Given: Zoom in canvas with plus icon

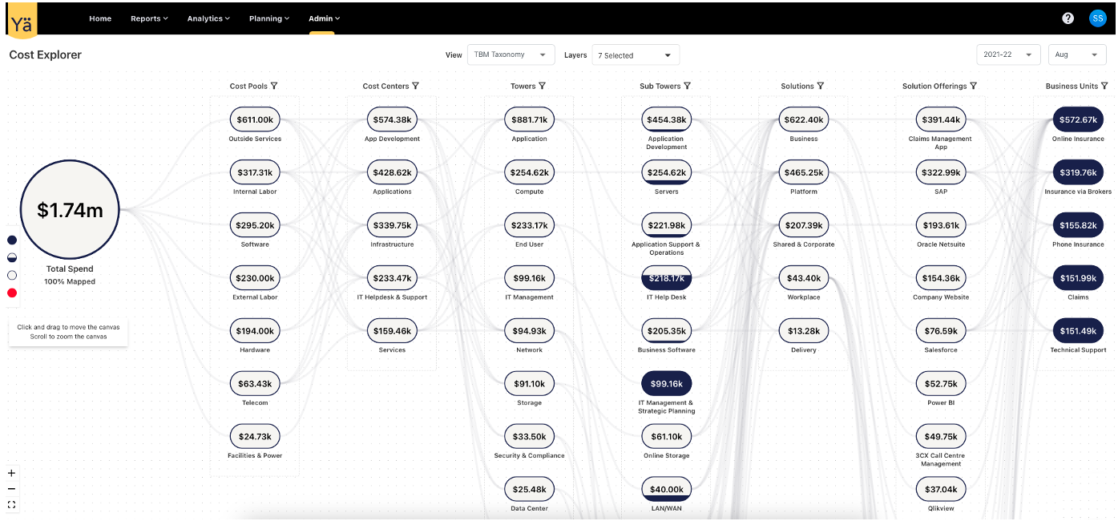Looking at the screenshot, I should pyautogui.click(x=11, y=473).
